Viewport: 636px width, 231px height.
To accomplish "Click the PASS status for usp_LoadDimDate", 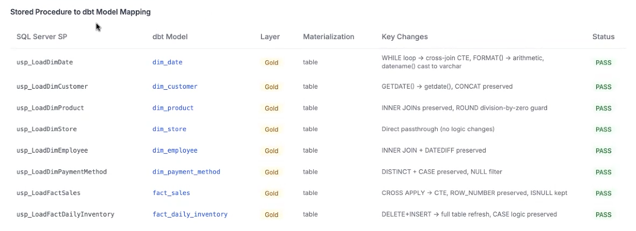I will coord(603,63).
